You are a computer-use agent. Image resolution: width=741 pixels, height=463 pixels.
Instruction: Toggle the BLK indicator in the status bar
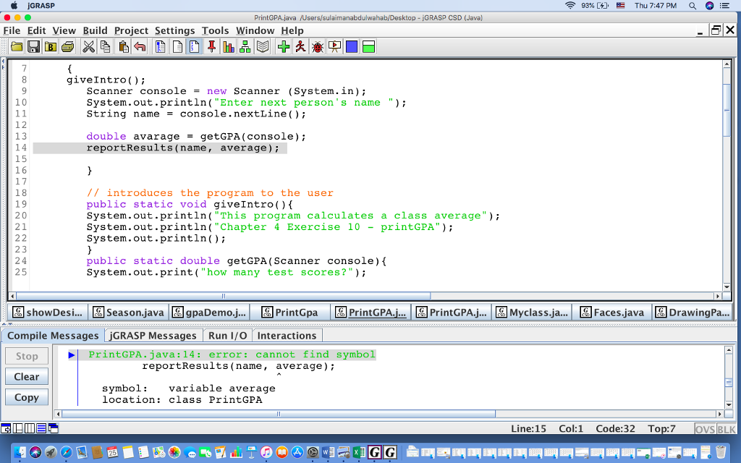click(726, 428)
